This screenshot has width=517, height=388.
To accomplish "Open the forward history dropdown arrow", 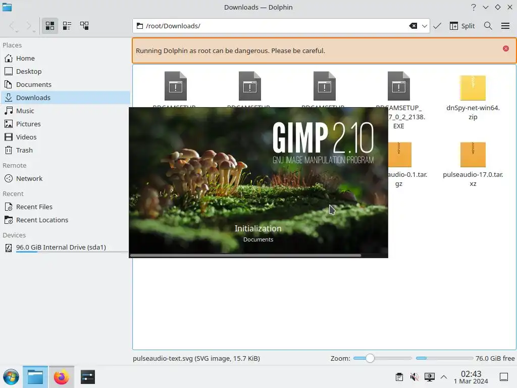I will point(34,31).
